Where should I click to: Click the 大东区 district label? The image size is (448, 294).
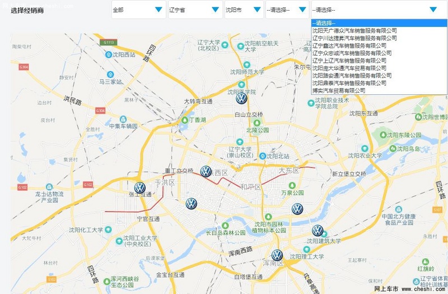point(288,171)
